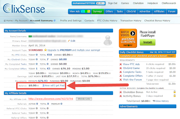
Task: Open Contacts page
Action: coord(89,21)
